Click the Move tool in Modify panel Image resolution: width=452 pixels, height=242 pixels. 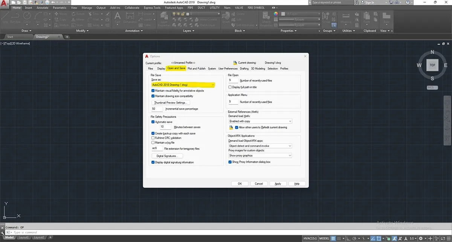[60, 14]
